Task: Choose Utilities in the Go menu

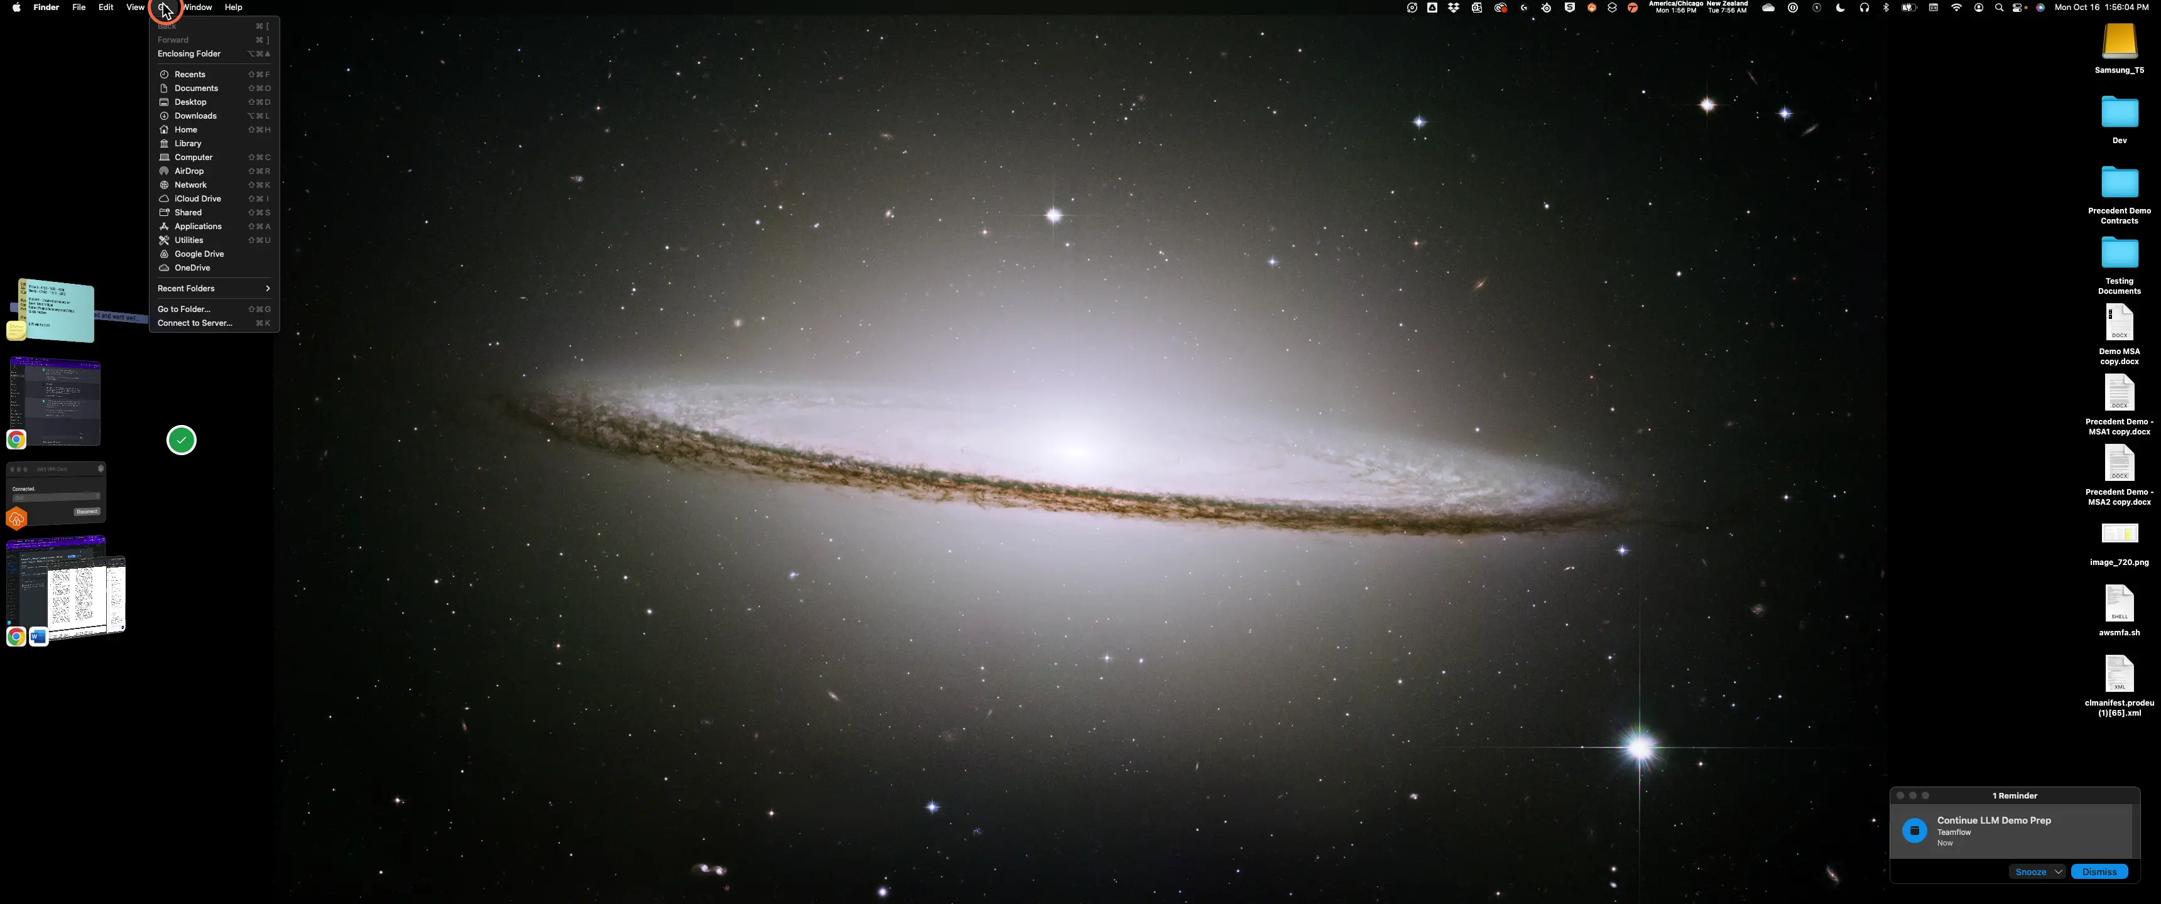Action: (x=214, y=240)
